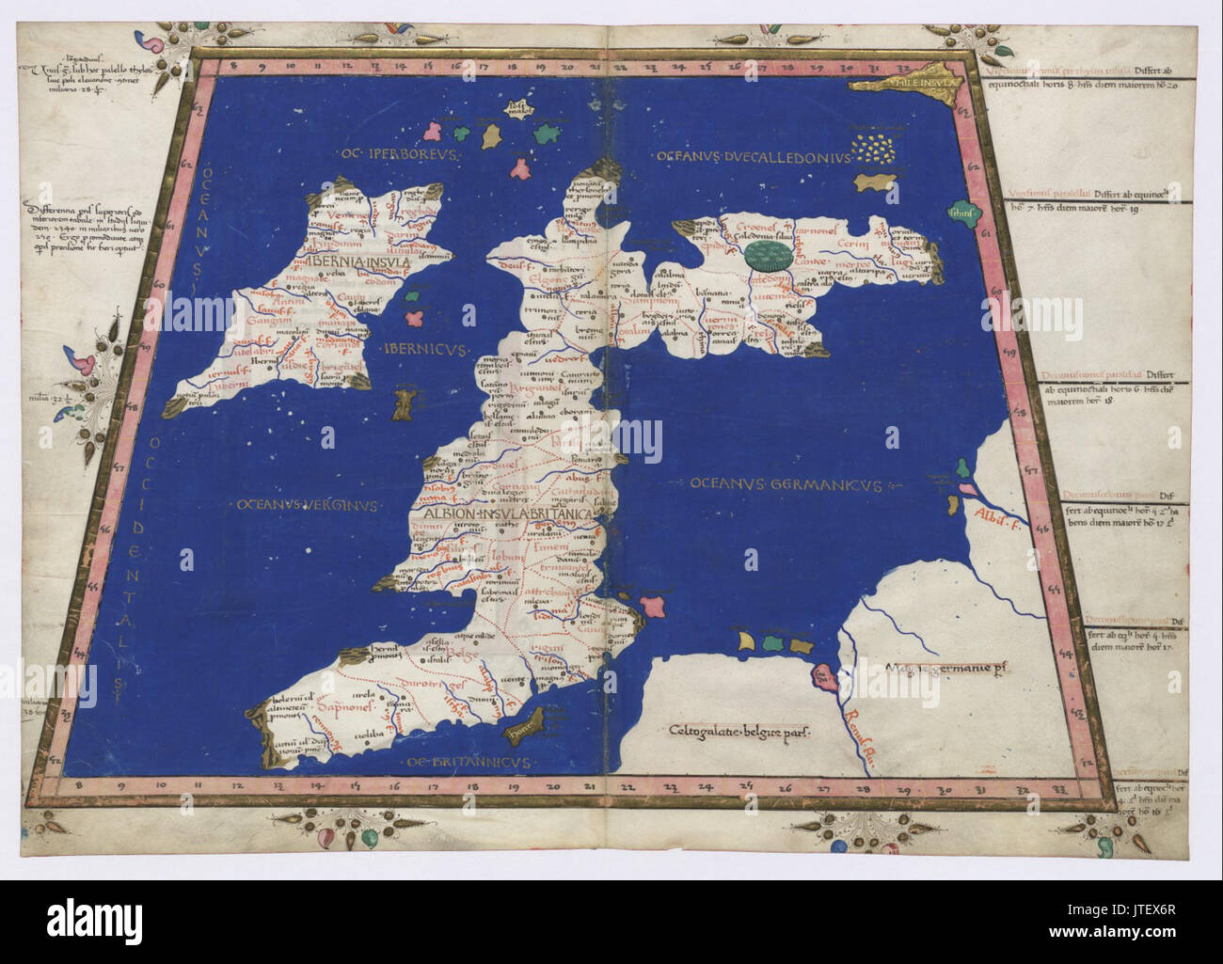Click the "OCEANVS VERGINVS" label
1223x964 pixels.
pyautogui.click(x=308, y=505)
